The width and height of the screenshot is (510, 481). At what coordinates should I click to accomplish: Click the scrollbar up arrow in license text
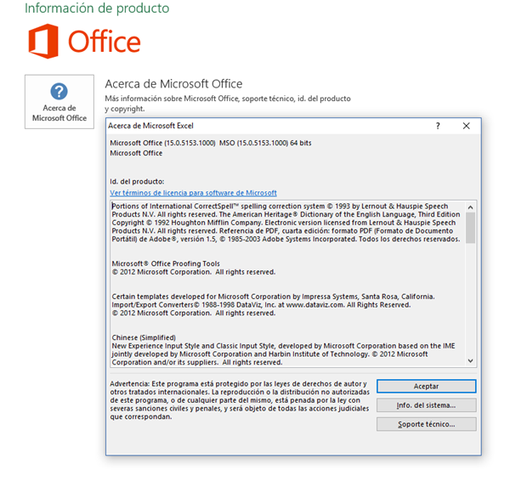coord(471,206)
